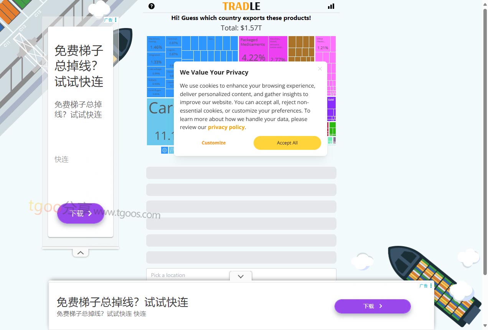Viewport: 488px width, 330px height.
Task: Click the purple 下载 button in the bottom banner
Action: 373,306
